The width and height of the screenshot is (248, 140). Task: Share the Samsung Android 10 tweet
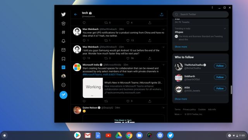point(150,58)
